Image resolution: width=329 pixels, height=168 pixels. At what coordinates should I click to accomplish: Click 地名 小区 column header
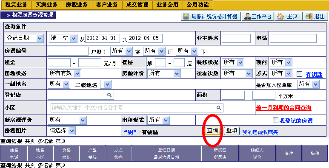pos(40,154)
